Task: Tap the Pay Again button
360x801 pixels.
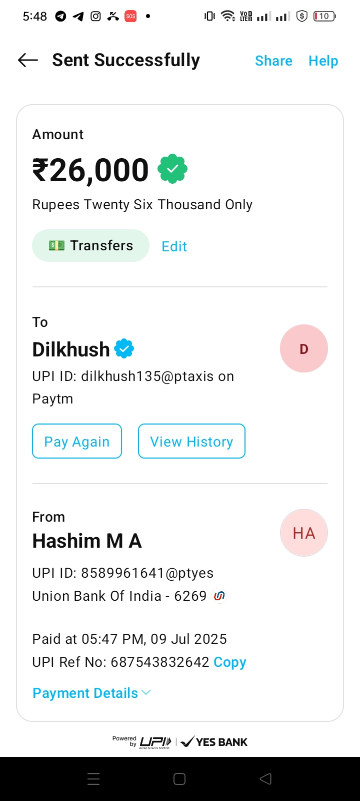Action: (x=77, y=442)
